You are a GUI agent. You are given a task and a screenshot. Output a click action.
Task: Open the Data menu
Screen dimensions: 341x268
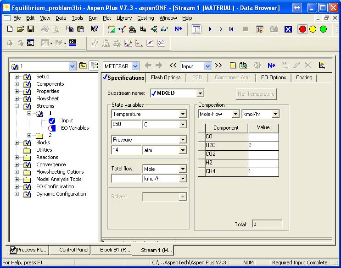pos(61,18)
